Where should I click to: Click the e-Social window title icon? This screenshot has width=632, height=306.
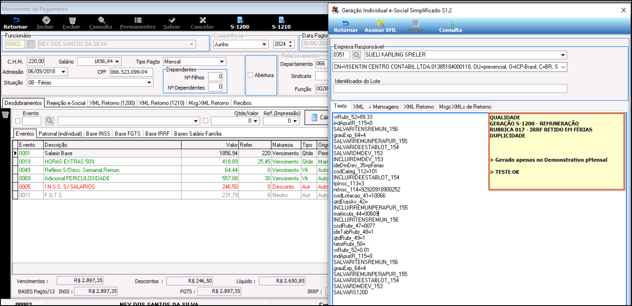pos(335,10)
